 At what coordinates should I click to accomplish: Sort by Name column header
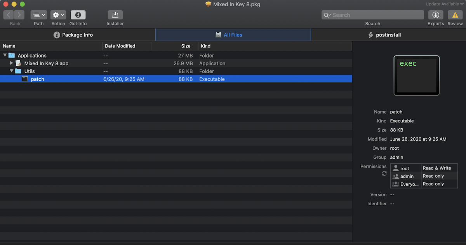(x=51, y=46)
